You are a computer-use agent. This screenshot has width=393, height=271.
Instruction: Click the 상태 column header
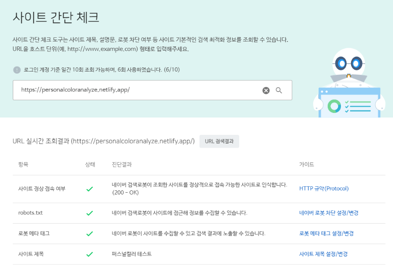click(x=90, y=164)
